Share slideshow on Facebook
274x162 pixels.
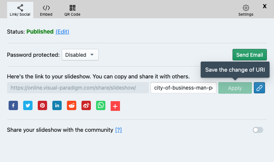[x=13, y=106]
